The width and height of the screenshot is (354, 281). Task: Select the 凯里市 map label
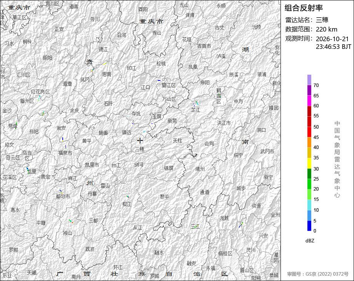tap(92, 165)
